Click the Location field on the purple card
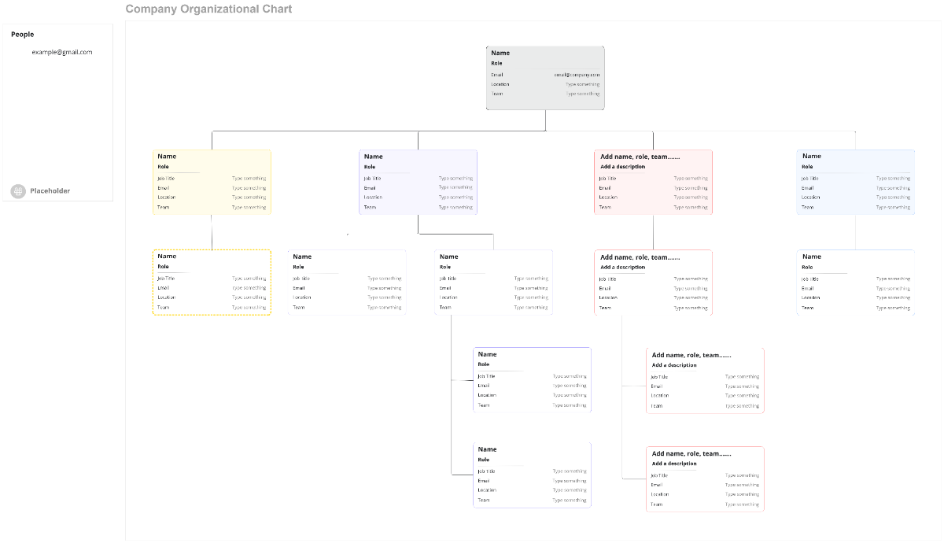The width and height of the screenshot is (944, 543). 374,198
